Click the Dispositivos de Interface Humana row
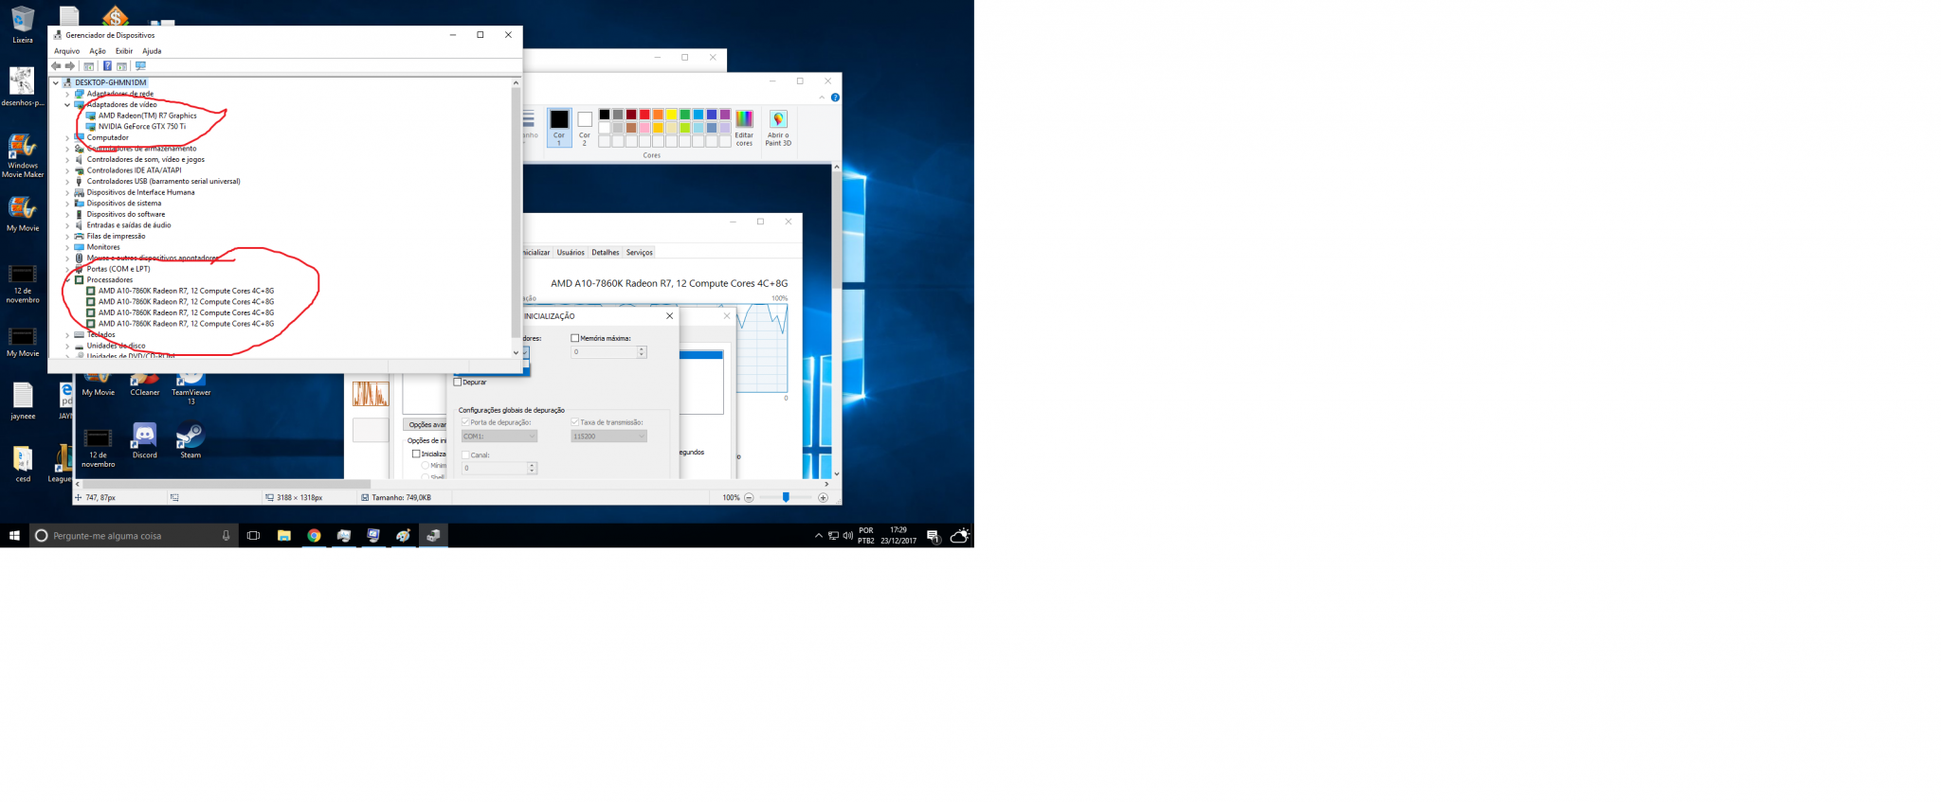 click(140, 192)
